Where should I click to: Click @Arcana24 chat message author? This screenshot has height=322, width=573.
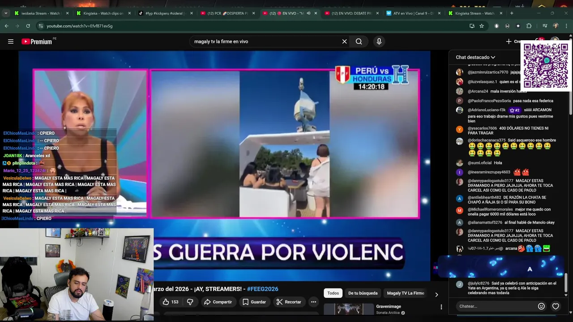pos(478,91)
